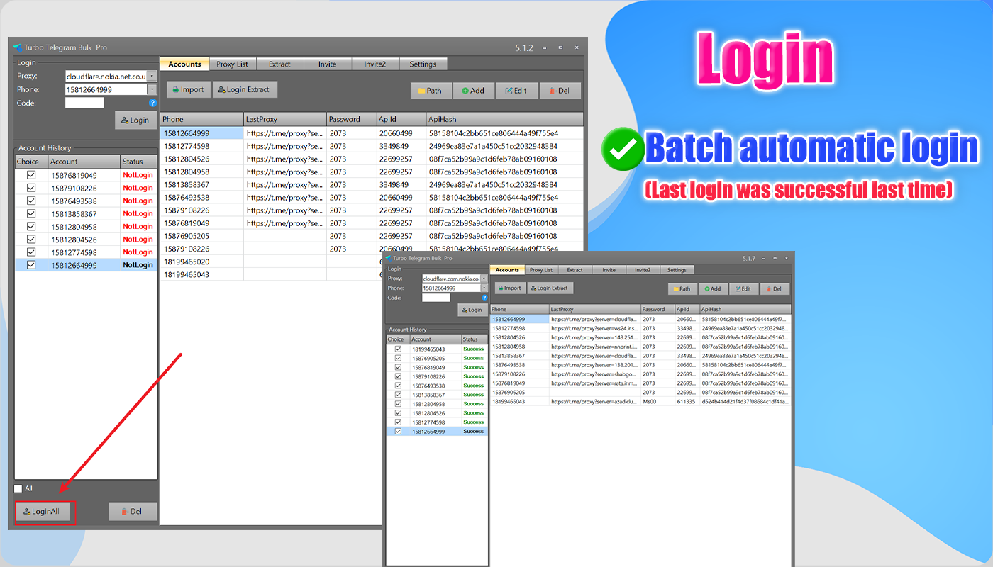Uncheck account 15876905205 in the 5.1.7 Account History
Viewport: 993px width, 567px height.
coord(398,358)
